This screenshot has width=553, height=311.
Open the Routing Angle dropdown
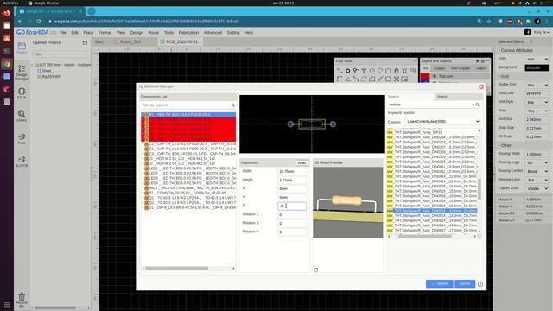537,163
